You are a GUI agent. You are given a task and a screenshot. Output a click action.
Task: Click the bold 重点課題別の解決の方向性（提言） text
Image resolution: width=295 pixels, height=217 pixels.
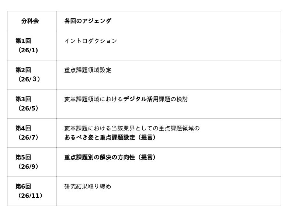coord(110,157)
